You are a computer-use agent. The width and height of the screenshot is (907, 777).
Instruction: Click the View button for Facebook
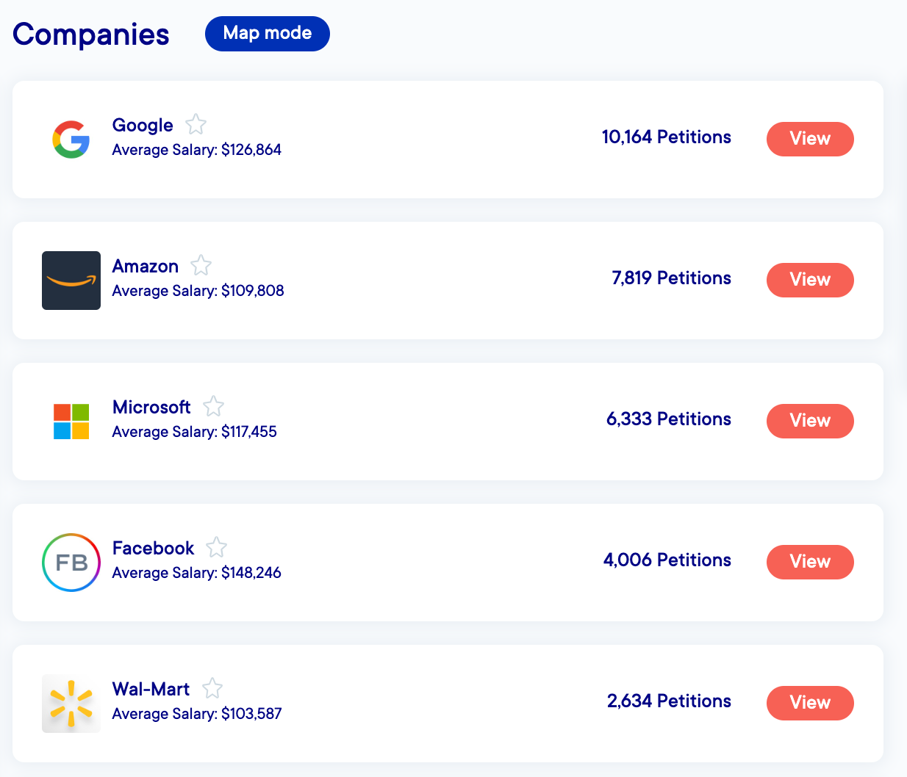(810, 562)
